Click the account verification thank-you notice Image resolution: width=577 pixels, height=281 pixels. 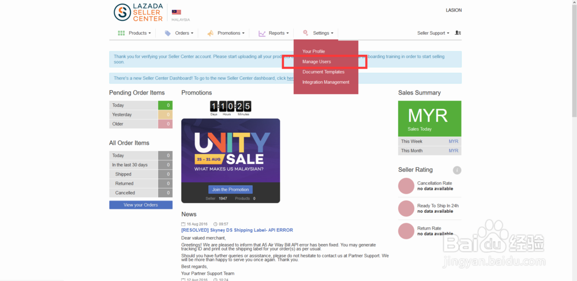click(285, 59)
